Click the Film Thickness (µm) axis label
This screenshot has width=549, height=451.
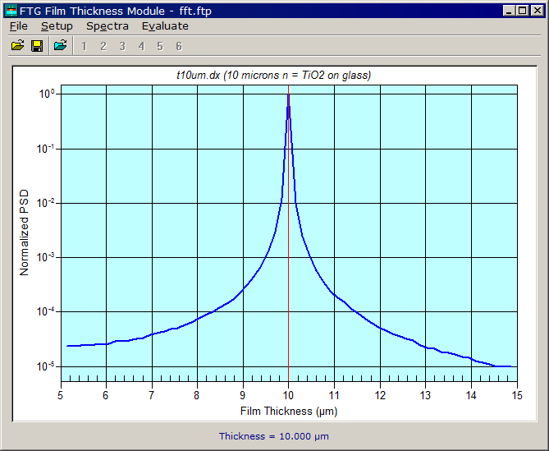click(289, 411)
